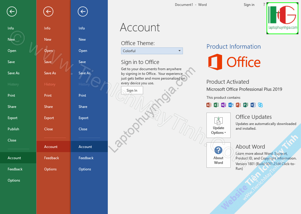Image resolution: width=301 pixels, height=214 pixels.
Task: Click the Sign in link in the title bar
Action: [x=249, y=5]
